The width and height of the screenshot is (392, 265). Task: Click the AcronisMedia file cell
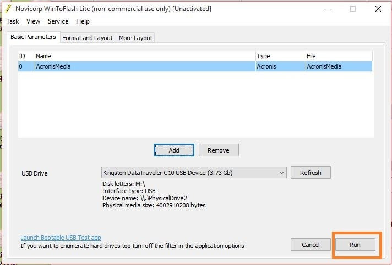pos(339,66)
